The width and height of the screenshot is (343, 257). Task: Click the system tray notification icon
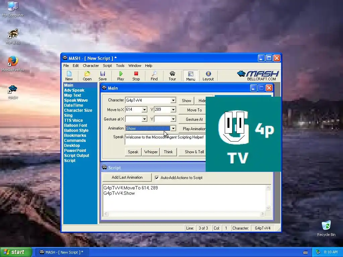(x=318, y=252)
